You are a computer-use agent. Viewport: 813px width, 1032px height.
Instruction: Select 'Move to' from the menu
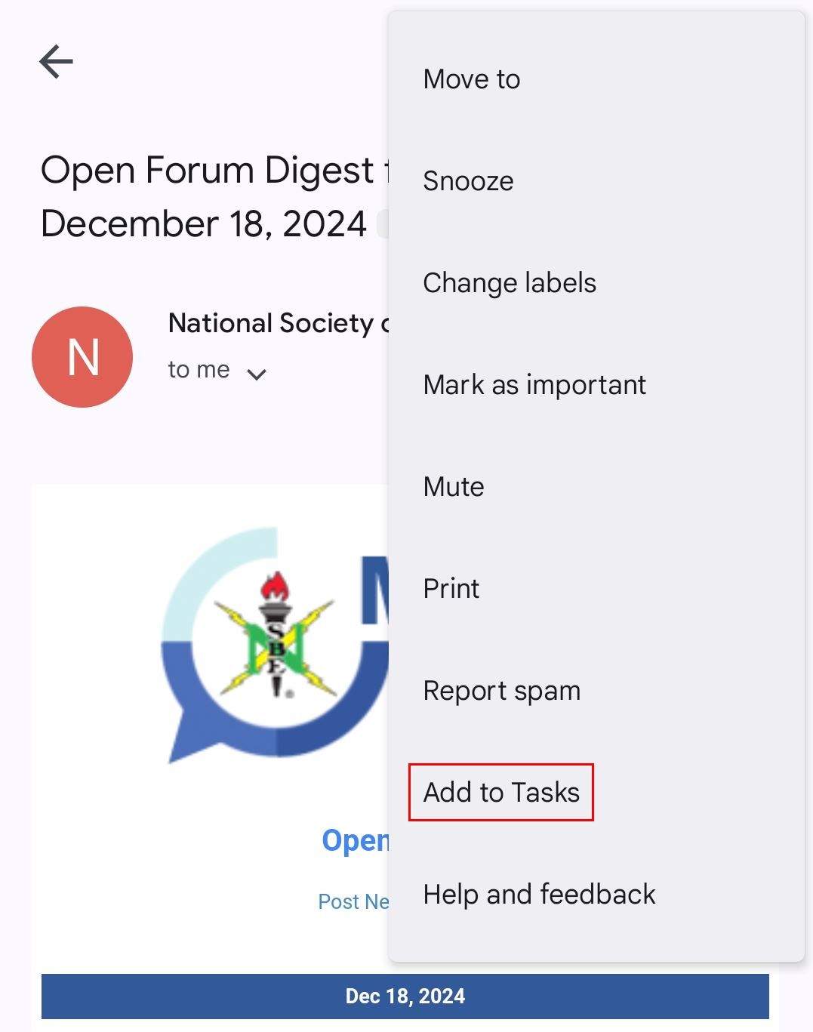pos(471,78)
